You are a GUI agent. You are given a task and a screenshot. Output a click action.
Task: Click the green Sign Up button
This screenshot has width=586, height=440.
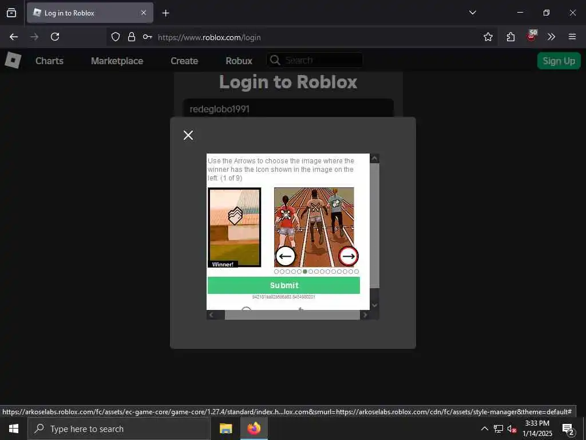[x=559, y=61]
